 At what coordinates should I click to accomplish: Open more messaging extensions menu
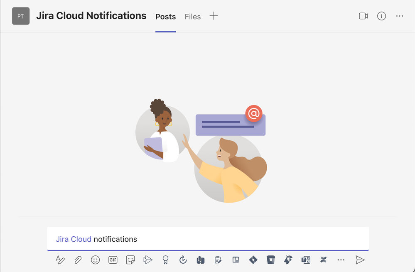[341, 260]
